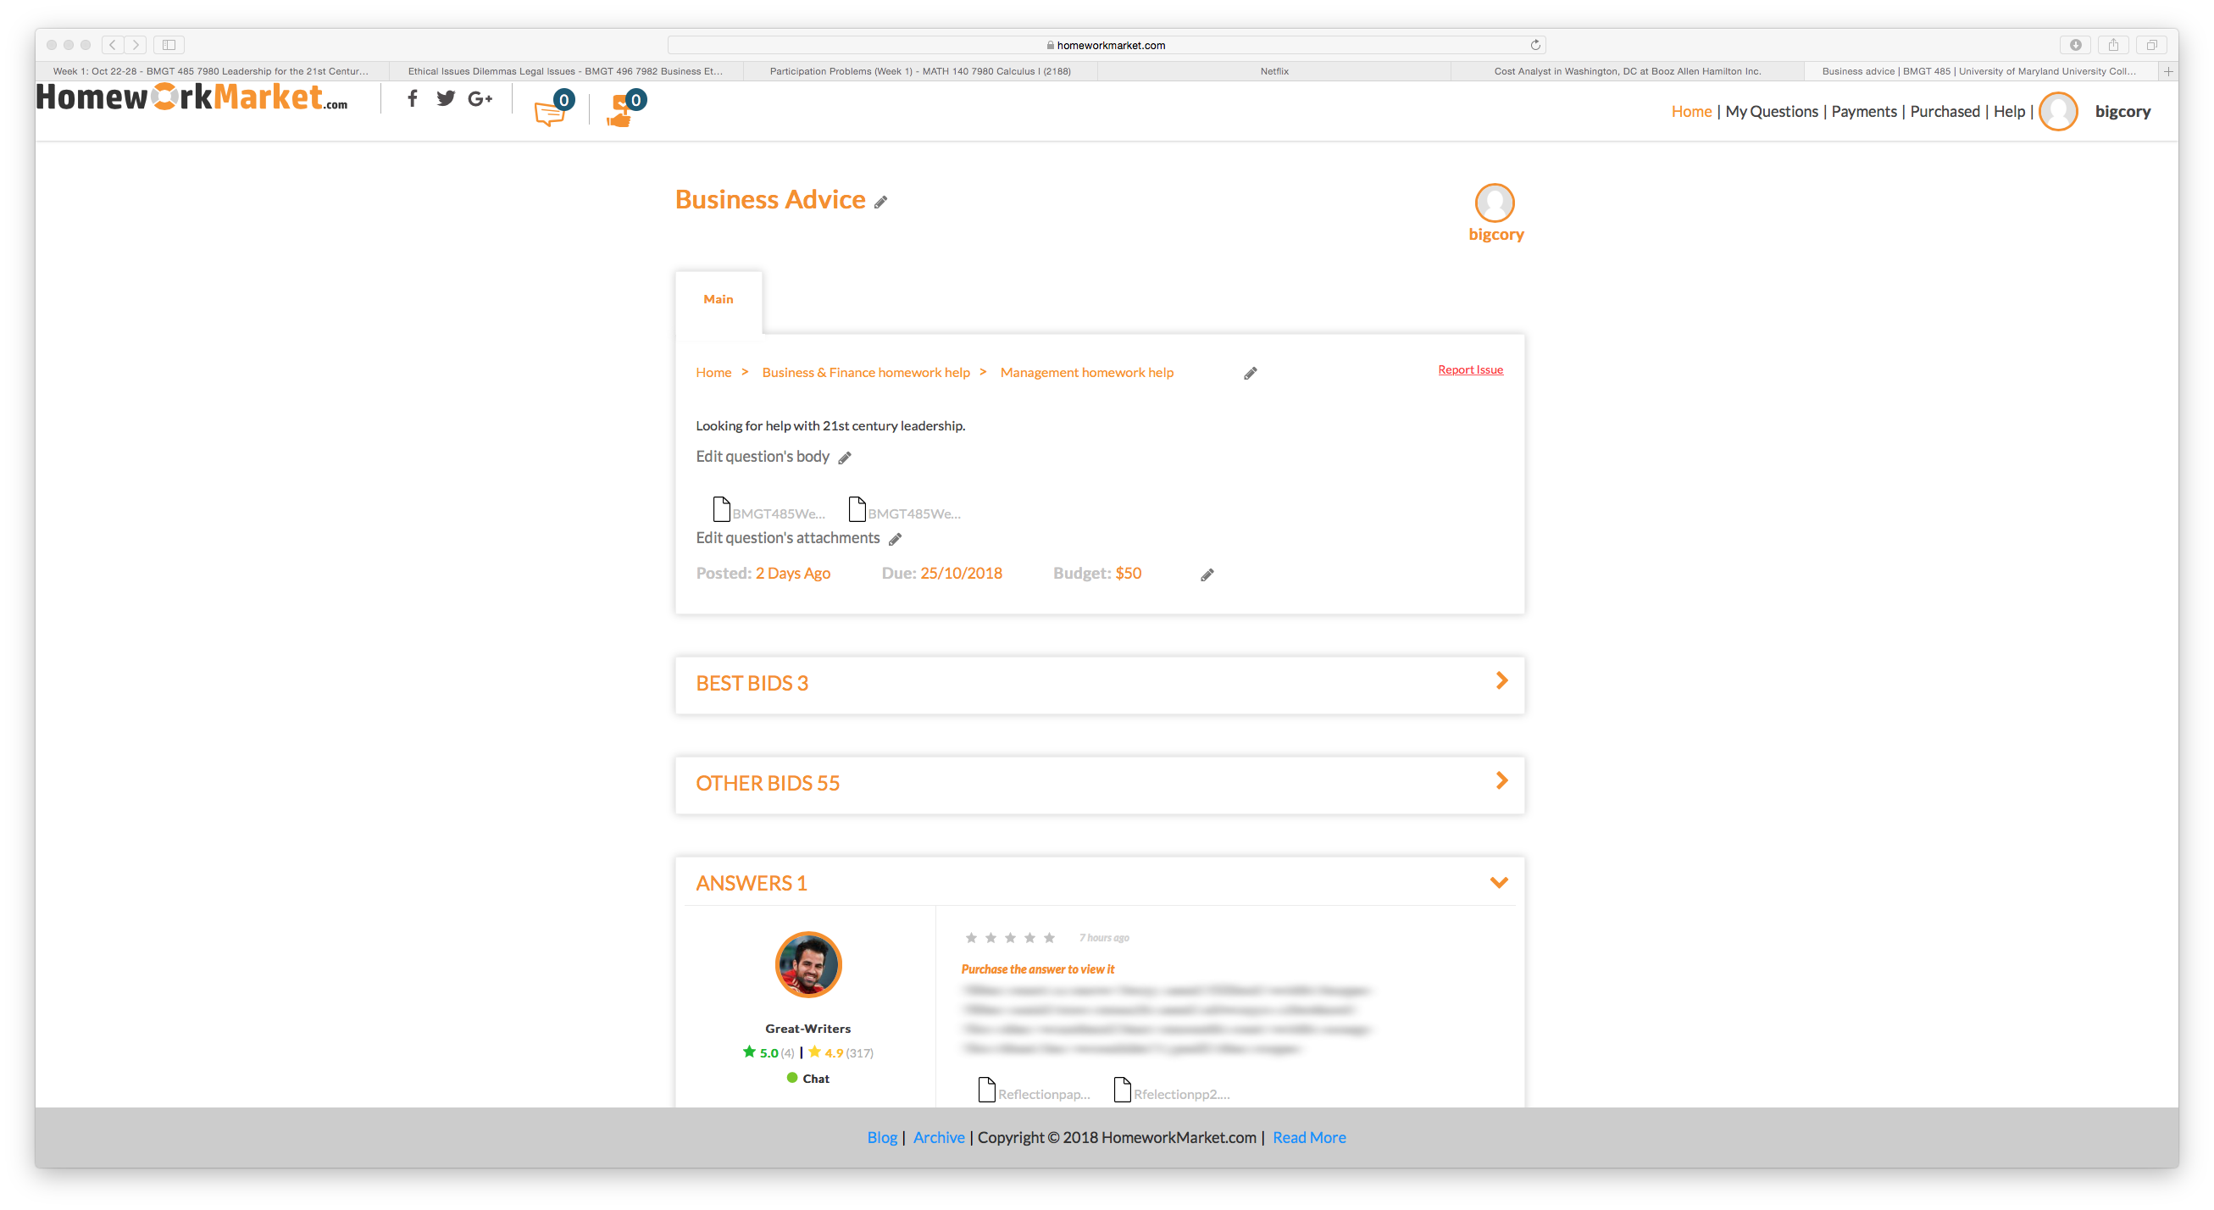This screenshot has width=2214, height=1210.
Task: Switch to the Week 1 BMGT 485 tab
Action: coord(211,71)
